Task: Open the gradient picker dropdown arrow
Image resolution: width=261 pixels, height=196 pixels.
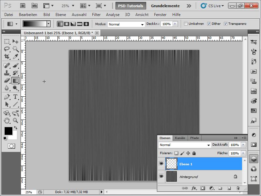Action: [48, 24]
